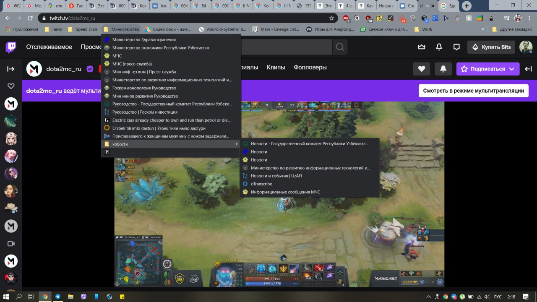Viewport: 537px width, 302px height.
Task: Show hidden bookmarks overflow chevron
Action: (x=483, y=29)
